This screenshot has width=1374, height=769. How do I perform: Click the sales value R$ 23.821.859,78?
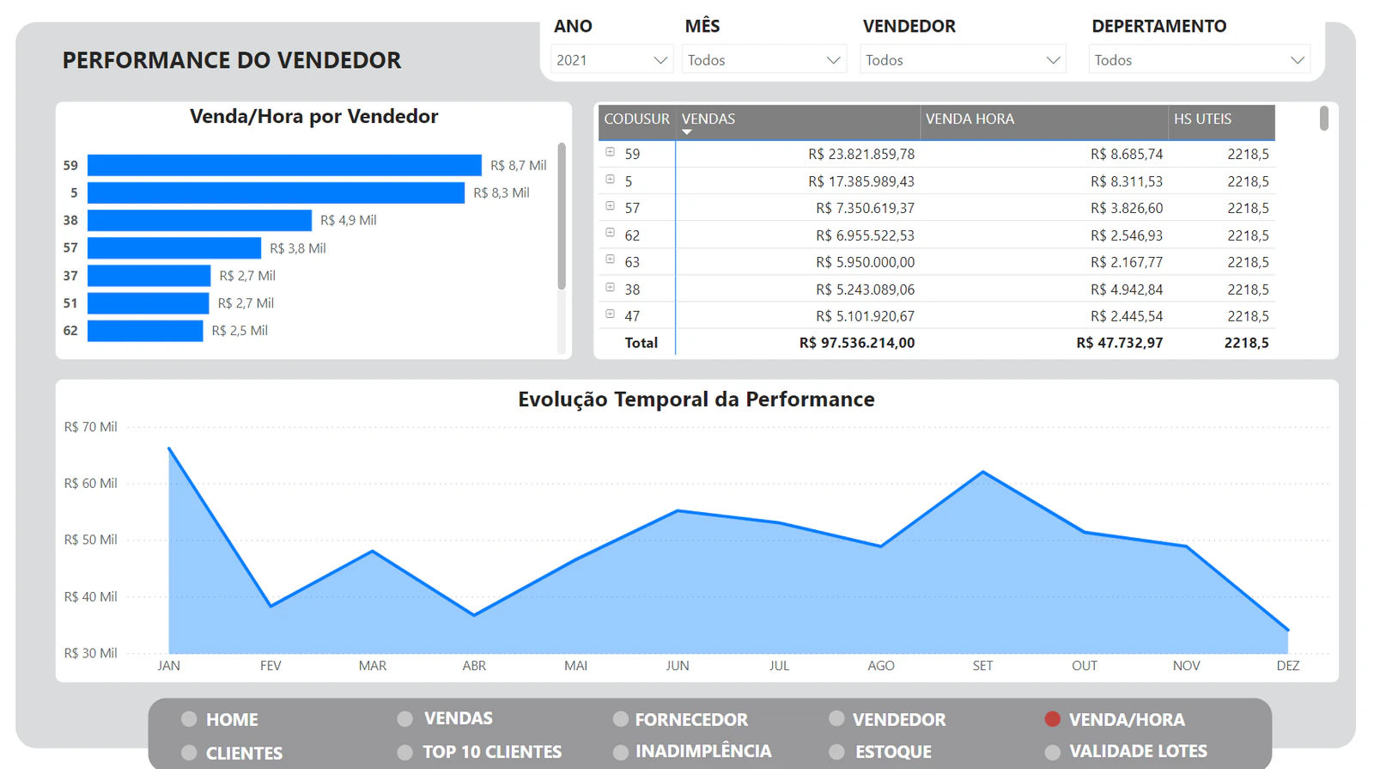[x=861, y=155]
